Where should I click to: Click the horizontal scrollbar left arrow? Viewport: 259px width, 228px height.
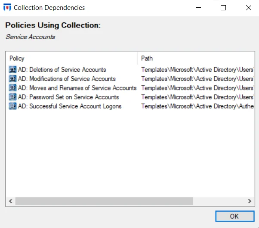tap(11, 201)
